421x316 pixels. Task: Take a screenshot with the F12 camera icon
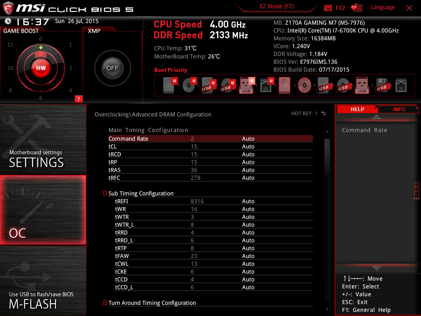click(328, 8)
